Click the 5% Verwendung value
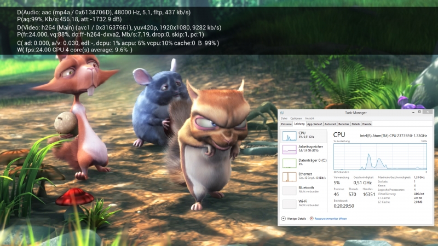 (x=337, y=183)
